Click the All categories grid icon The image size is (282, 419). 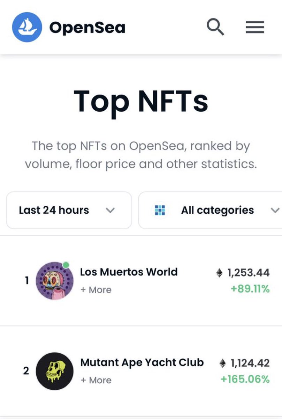coord(160,210)
